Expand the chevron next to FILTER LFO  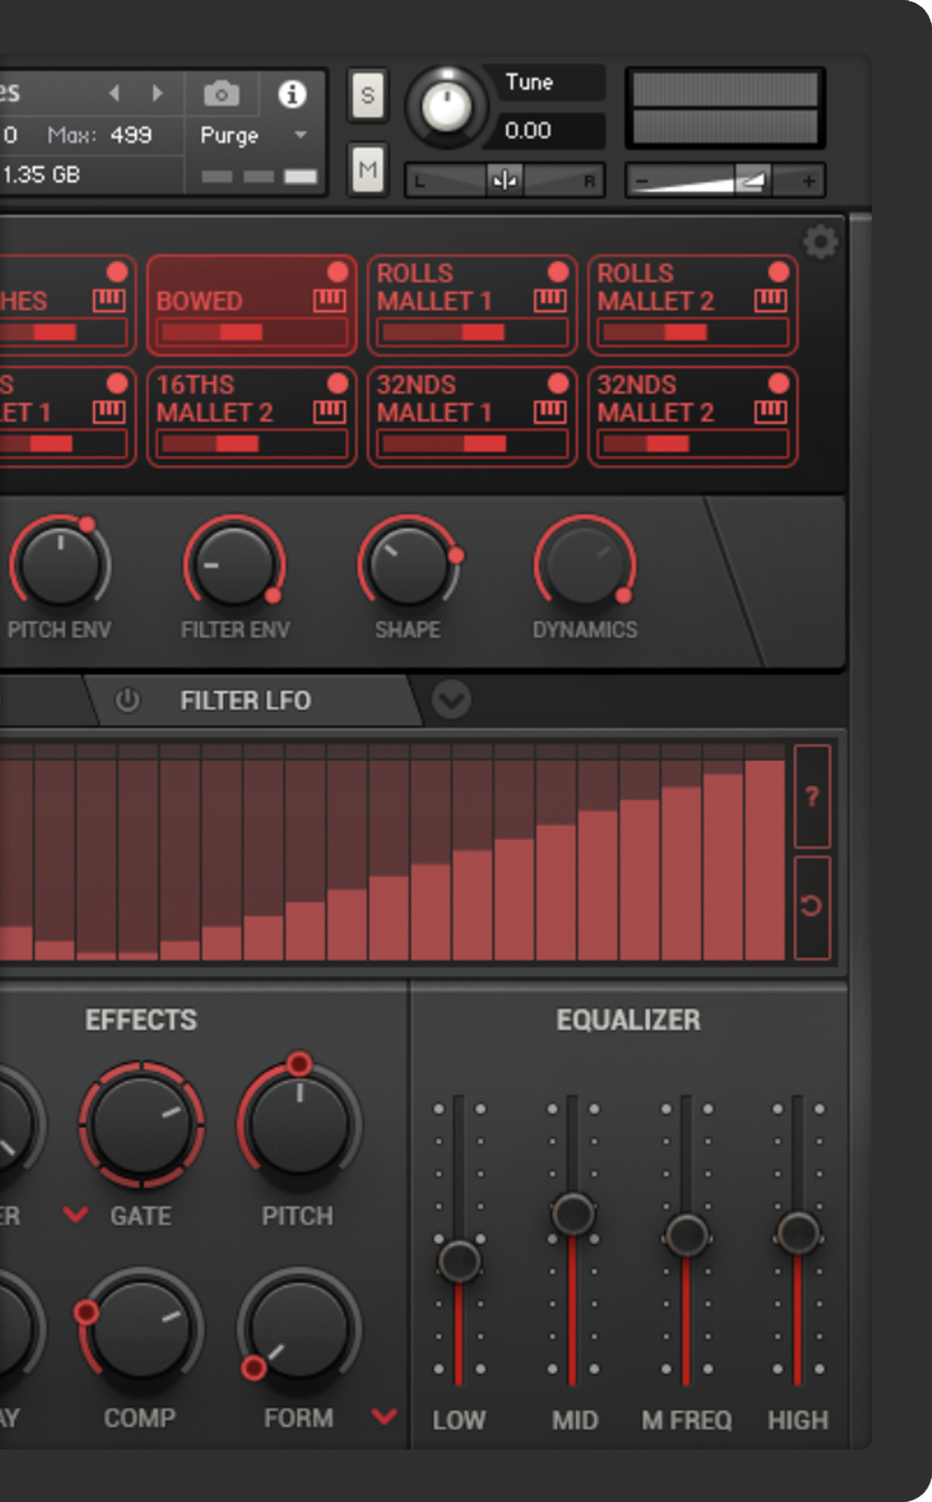click(x=452, y=700)
